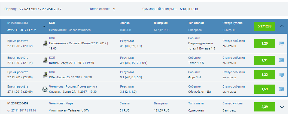Open the broadcast monitor icon for Спартак - Зенит
This screenshot has height=118, width=292.
tap(282, 89)
